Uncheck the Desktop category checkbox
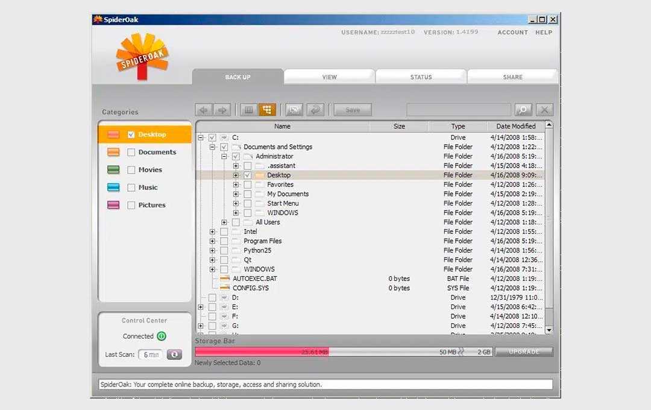The height and width of the screenshot is (410, 651). click(x=131, y=134)
